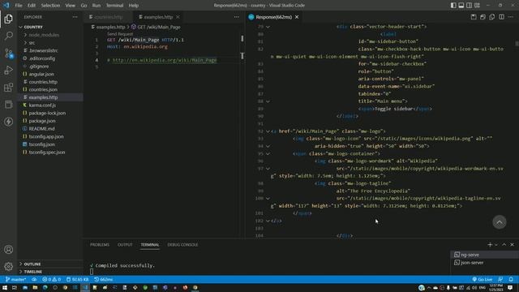The width and height of the screenshot is (519, 292).
Task: Click the 92.65 KB response size item
Action: tap(77, 279)
